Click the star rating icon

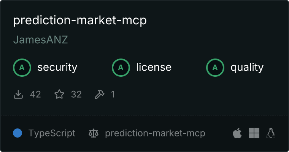59,94
